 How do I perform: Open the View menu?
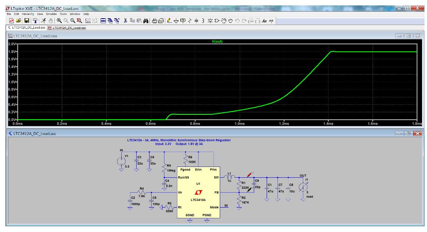click(40, 14)
